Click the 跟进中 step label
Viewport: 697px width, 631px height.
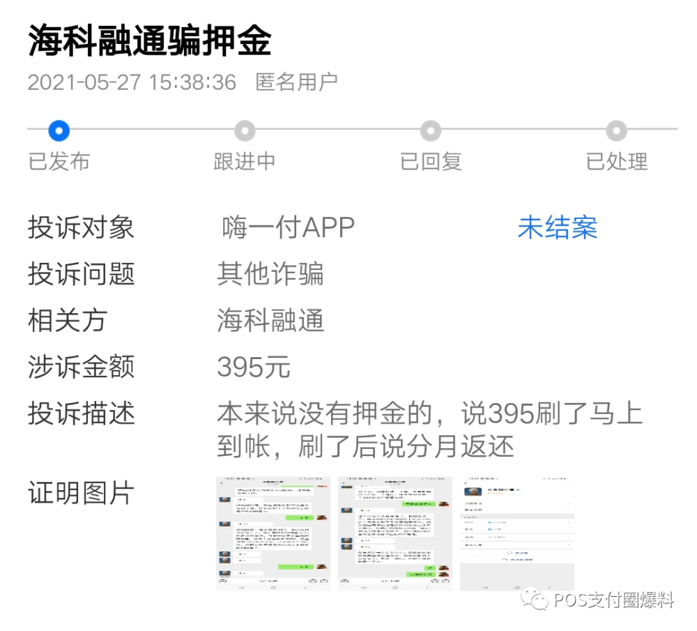(x=245, y=161)
